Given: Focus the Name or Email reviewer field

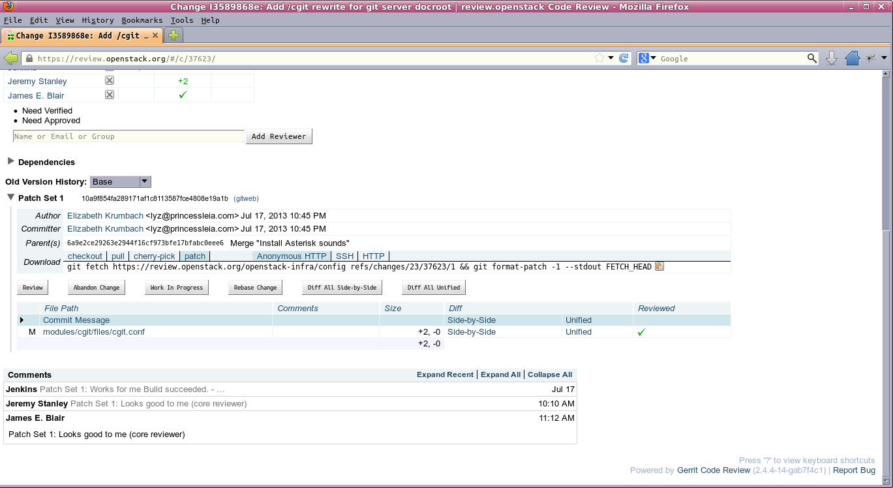Looking at the screenshot, I should tap(129, 136).
